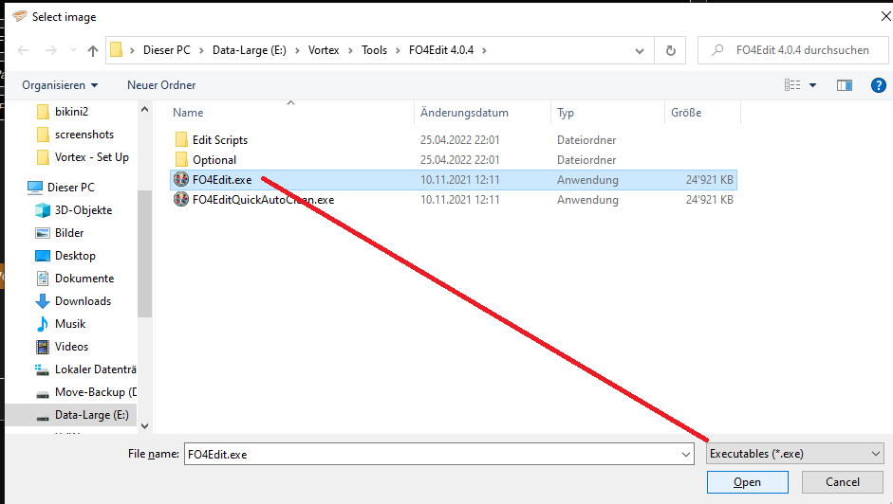The height and width of the screenshot is (504, 893).
Task: Sort by Name column header
Action: (188, 113)
